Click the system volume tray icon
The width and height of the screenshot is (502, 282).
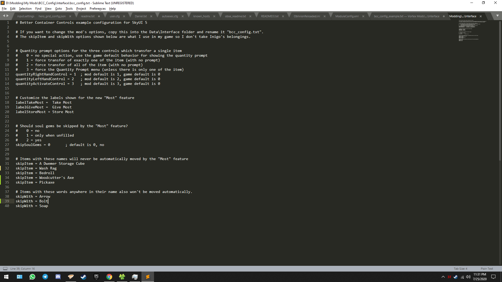(x=468, y=277)
